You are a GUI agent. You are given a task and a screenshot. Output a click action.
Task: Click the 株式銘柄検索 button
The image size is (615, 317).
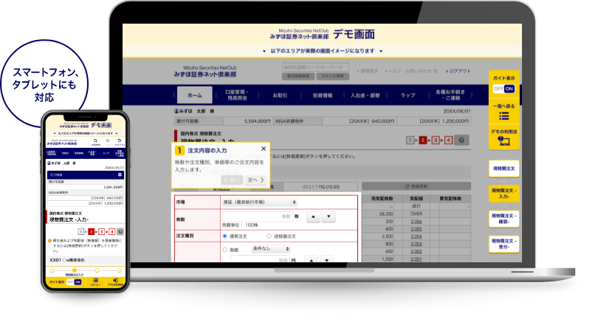[x=298, y=76]
